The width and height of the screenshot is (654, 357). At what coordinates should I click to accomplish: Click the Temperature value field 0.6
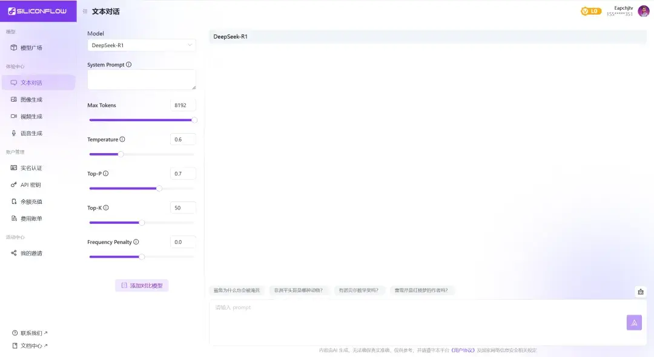point(183,140)
